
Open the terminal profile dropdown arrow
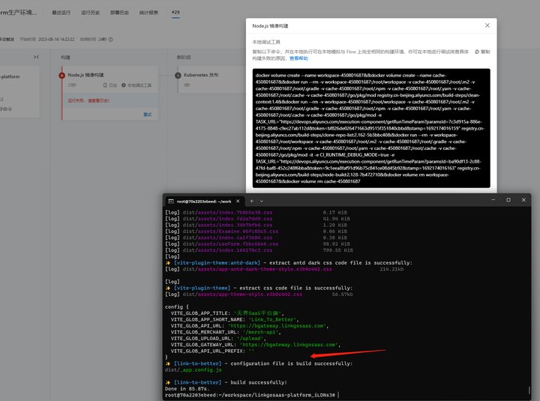(x=262, y=201)
